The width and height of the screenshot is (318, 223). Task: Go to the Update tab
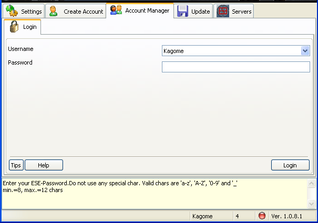click(193, 11)
